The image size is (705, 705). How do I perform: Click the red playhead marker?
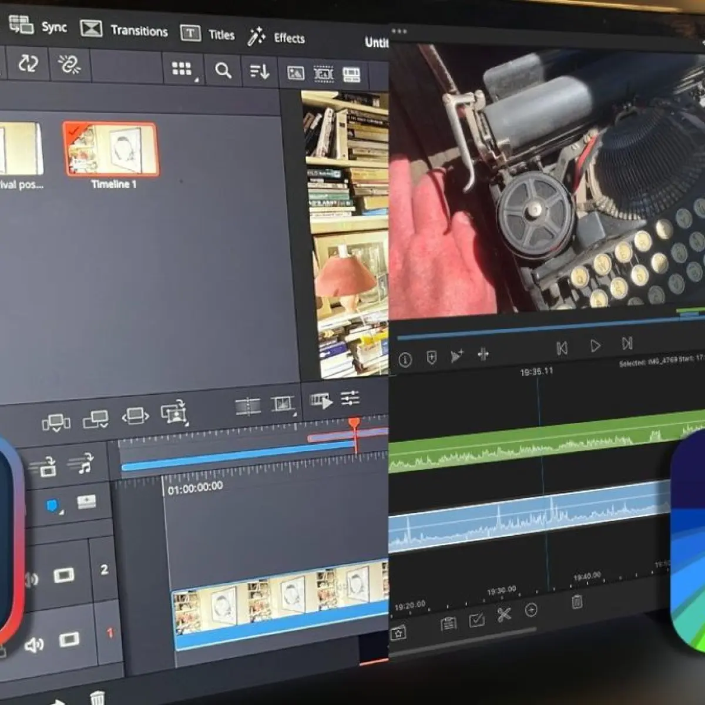pyautogui.click(x=354, y=424)
